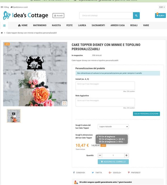The height and width of the screenshot is (185, 167).
Task: Share on Facebook via Condividi
Action: point(79,172)
